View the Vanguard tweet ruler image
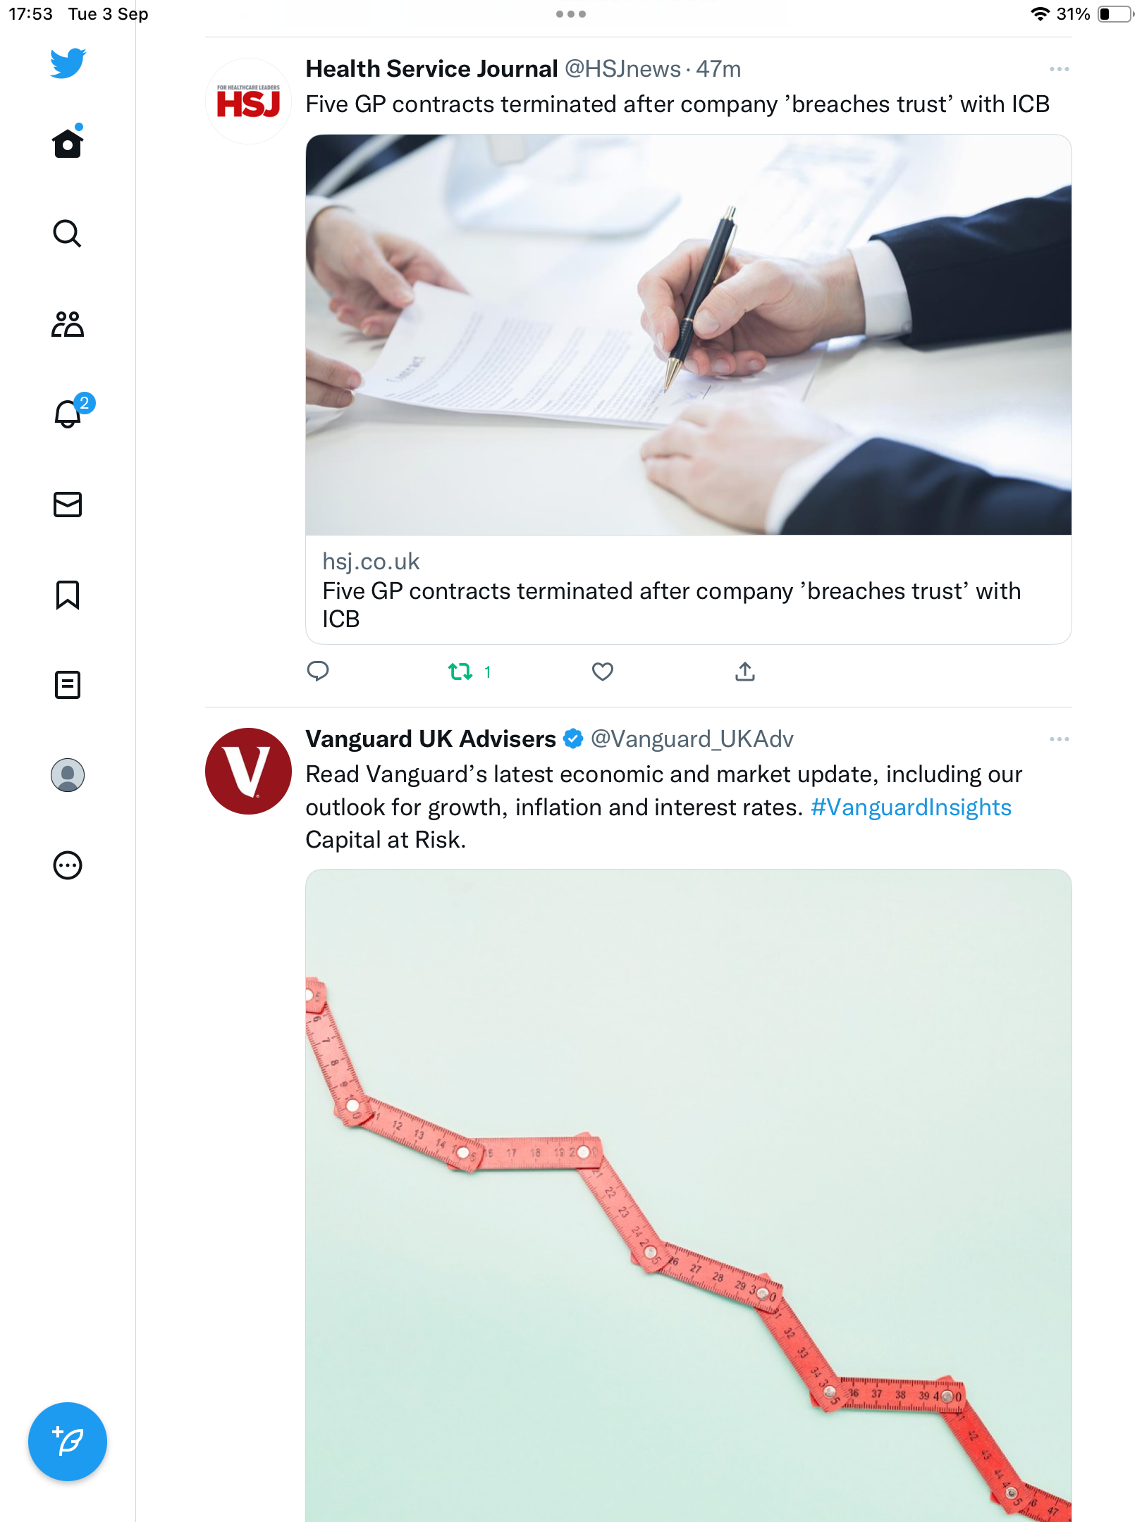Image resolution: width=1142 pixels, height=1522 pixels. 688,1196
